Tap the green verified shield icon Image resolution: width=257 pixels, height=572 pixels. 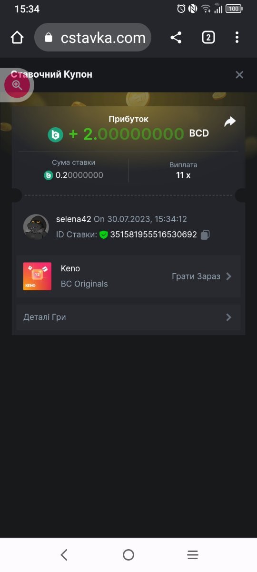104,235
